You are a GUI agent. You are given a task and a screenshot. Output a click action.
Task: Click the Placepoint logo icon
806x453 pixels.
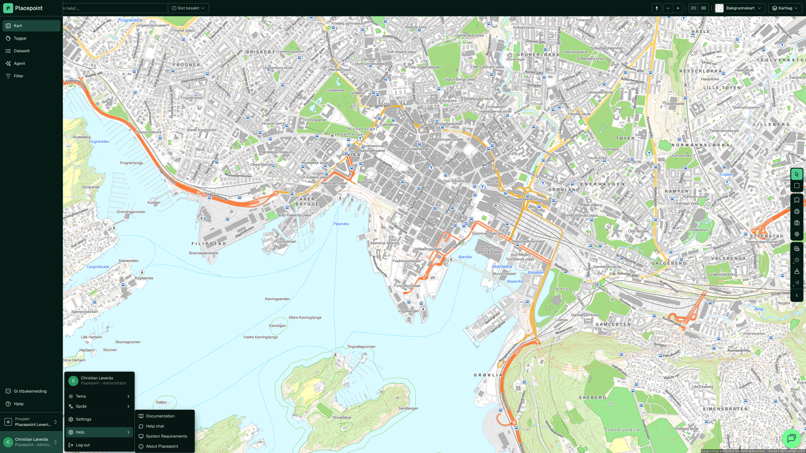[x=8, y=8]
